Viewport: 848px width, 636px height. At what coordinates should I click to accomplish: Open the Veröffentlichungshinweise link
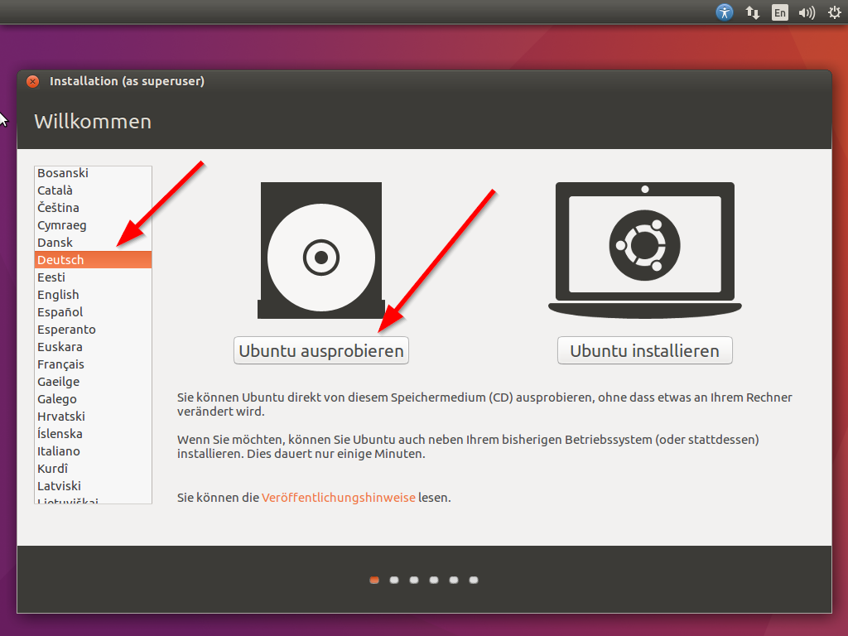339,498
